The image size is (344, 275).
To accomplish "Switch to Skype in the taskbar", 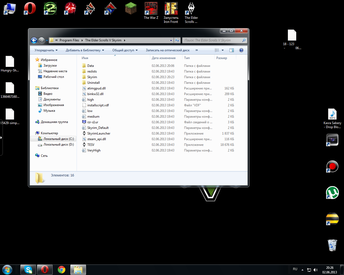I will [28, 270].
